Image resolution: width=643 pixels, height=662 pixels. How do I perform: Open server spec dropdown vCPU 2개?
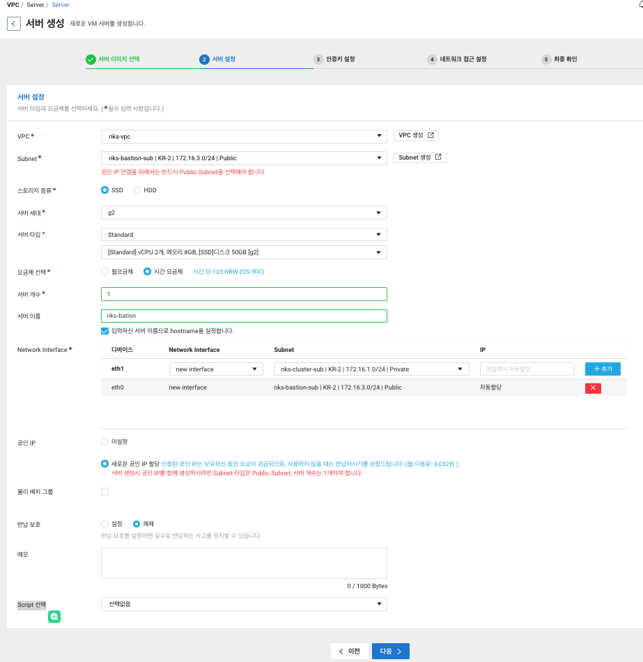[244, 252]
